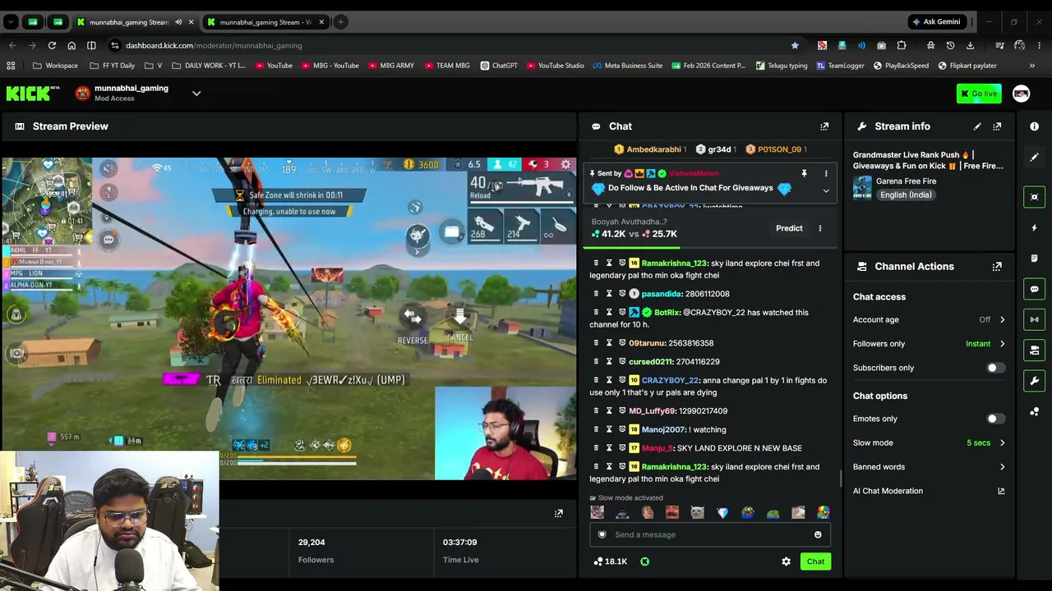
Task: Insert the diamond emote from the quick bar
Action: (x=722, y=513)
